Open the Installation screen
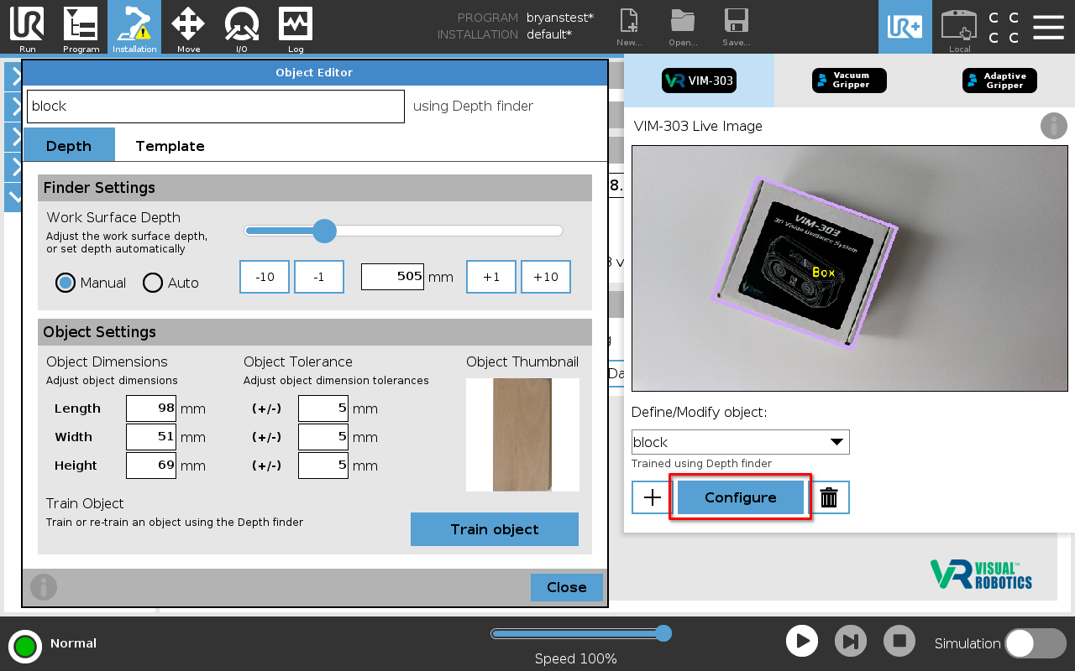Image resolution: width=1075 pixels, height=671 pixels. [134, 28]
